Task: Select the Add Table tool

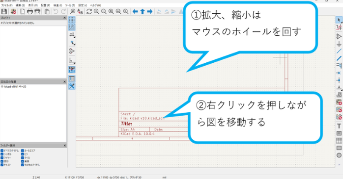Action: [x=339, y=141]
